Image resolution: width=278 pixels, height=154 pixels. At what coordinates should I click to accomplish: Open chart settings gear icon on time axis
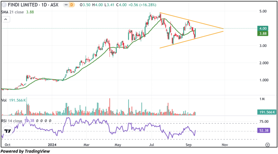[x=268, y=145]
